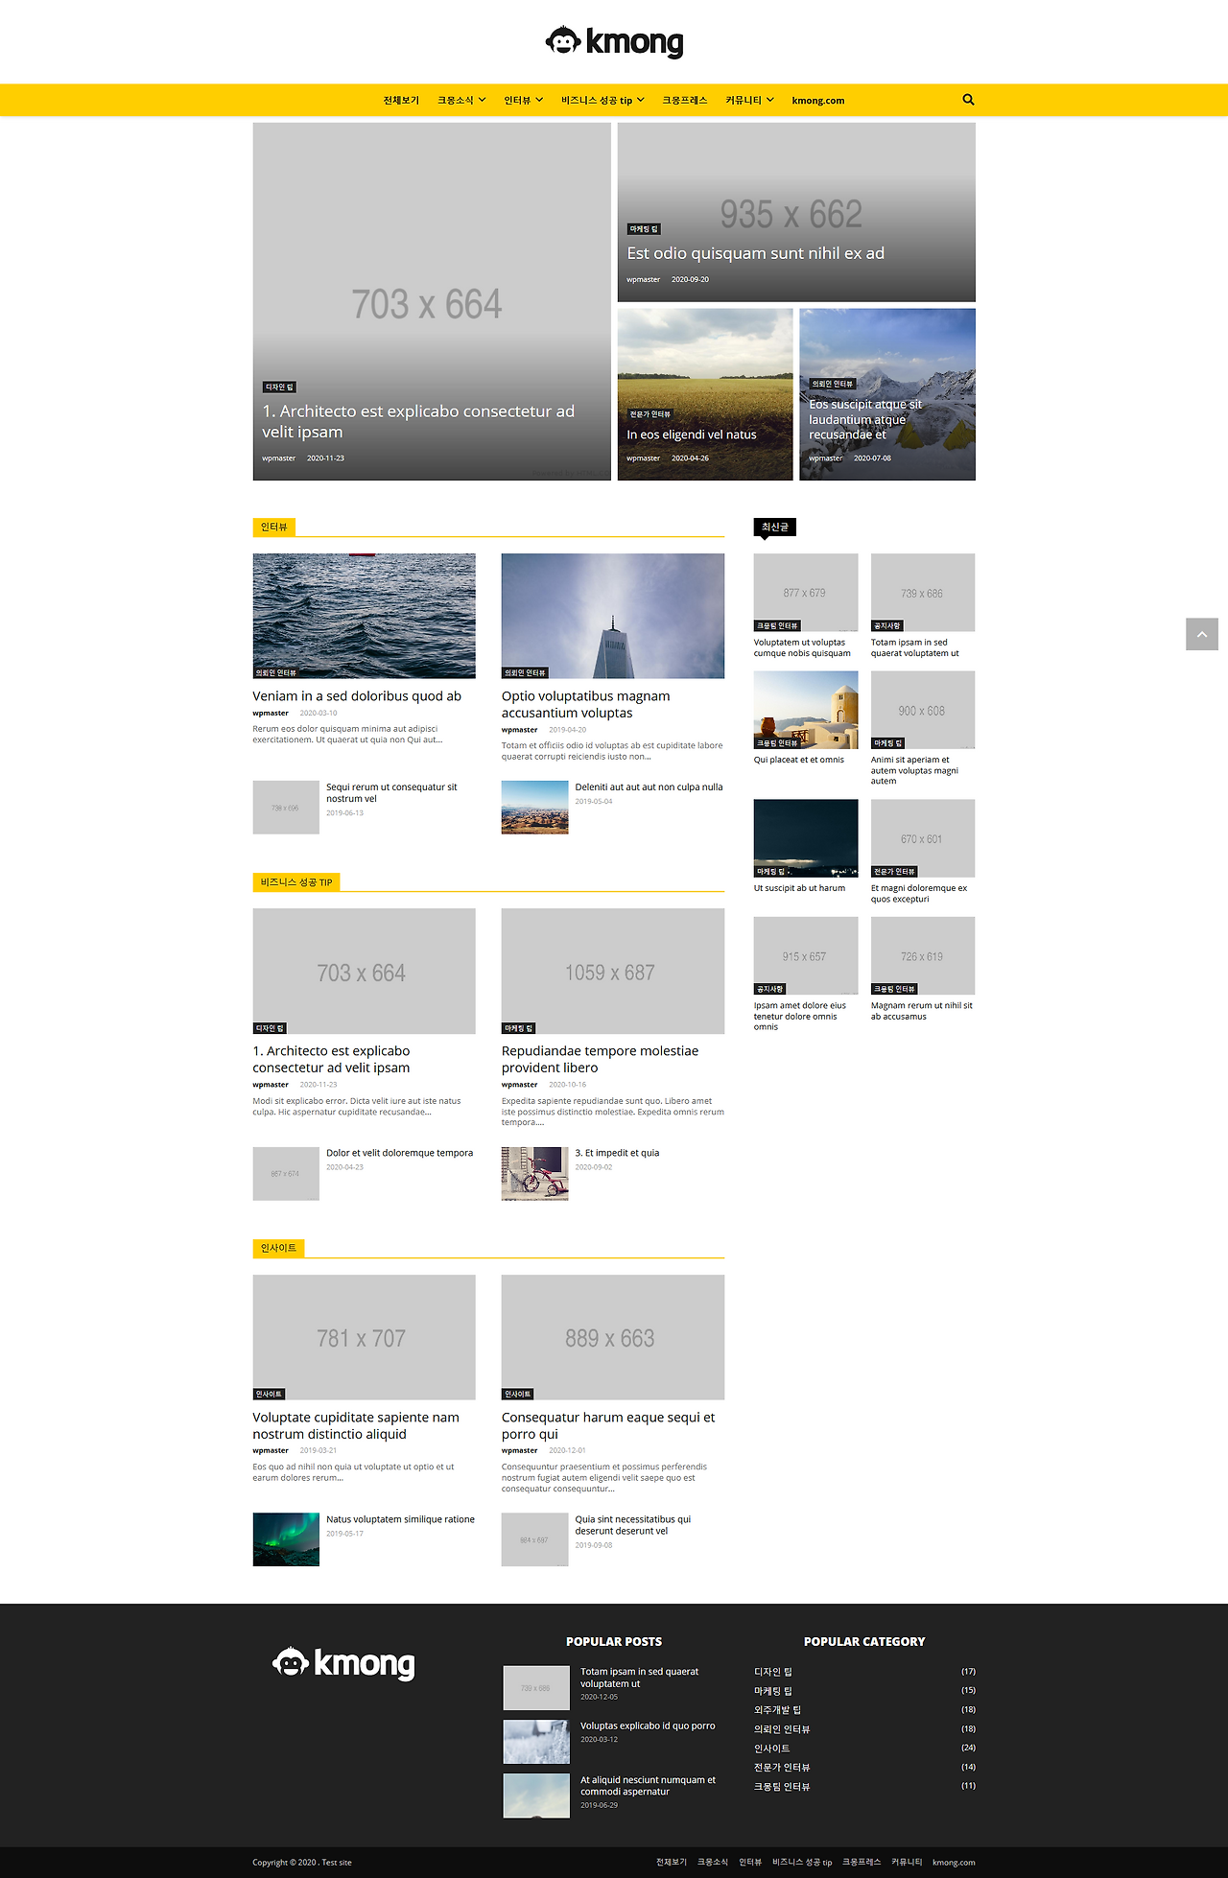
Task: Click the scroll-to-top arrow button
Action: [x=1202, y=634]
